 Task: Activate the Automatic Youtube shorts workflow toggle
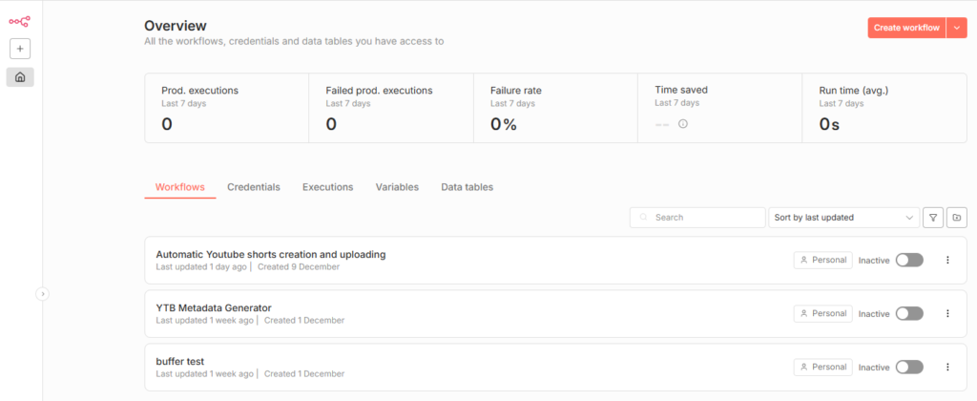909,260
